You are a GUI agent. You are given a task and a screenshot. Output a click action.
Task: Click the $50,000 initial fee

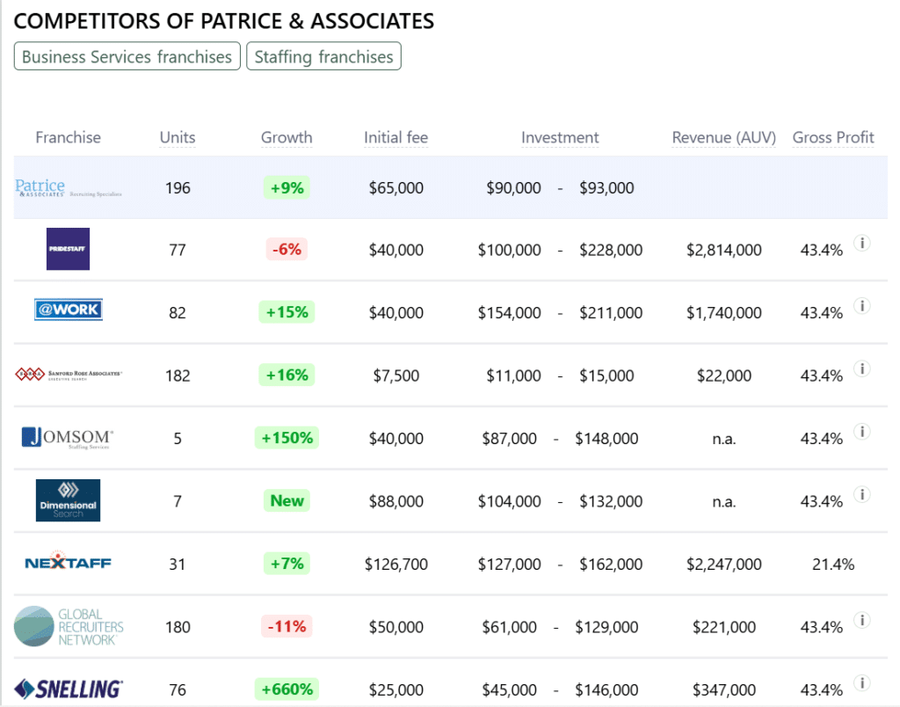point(396,627)
